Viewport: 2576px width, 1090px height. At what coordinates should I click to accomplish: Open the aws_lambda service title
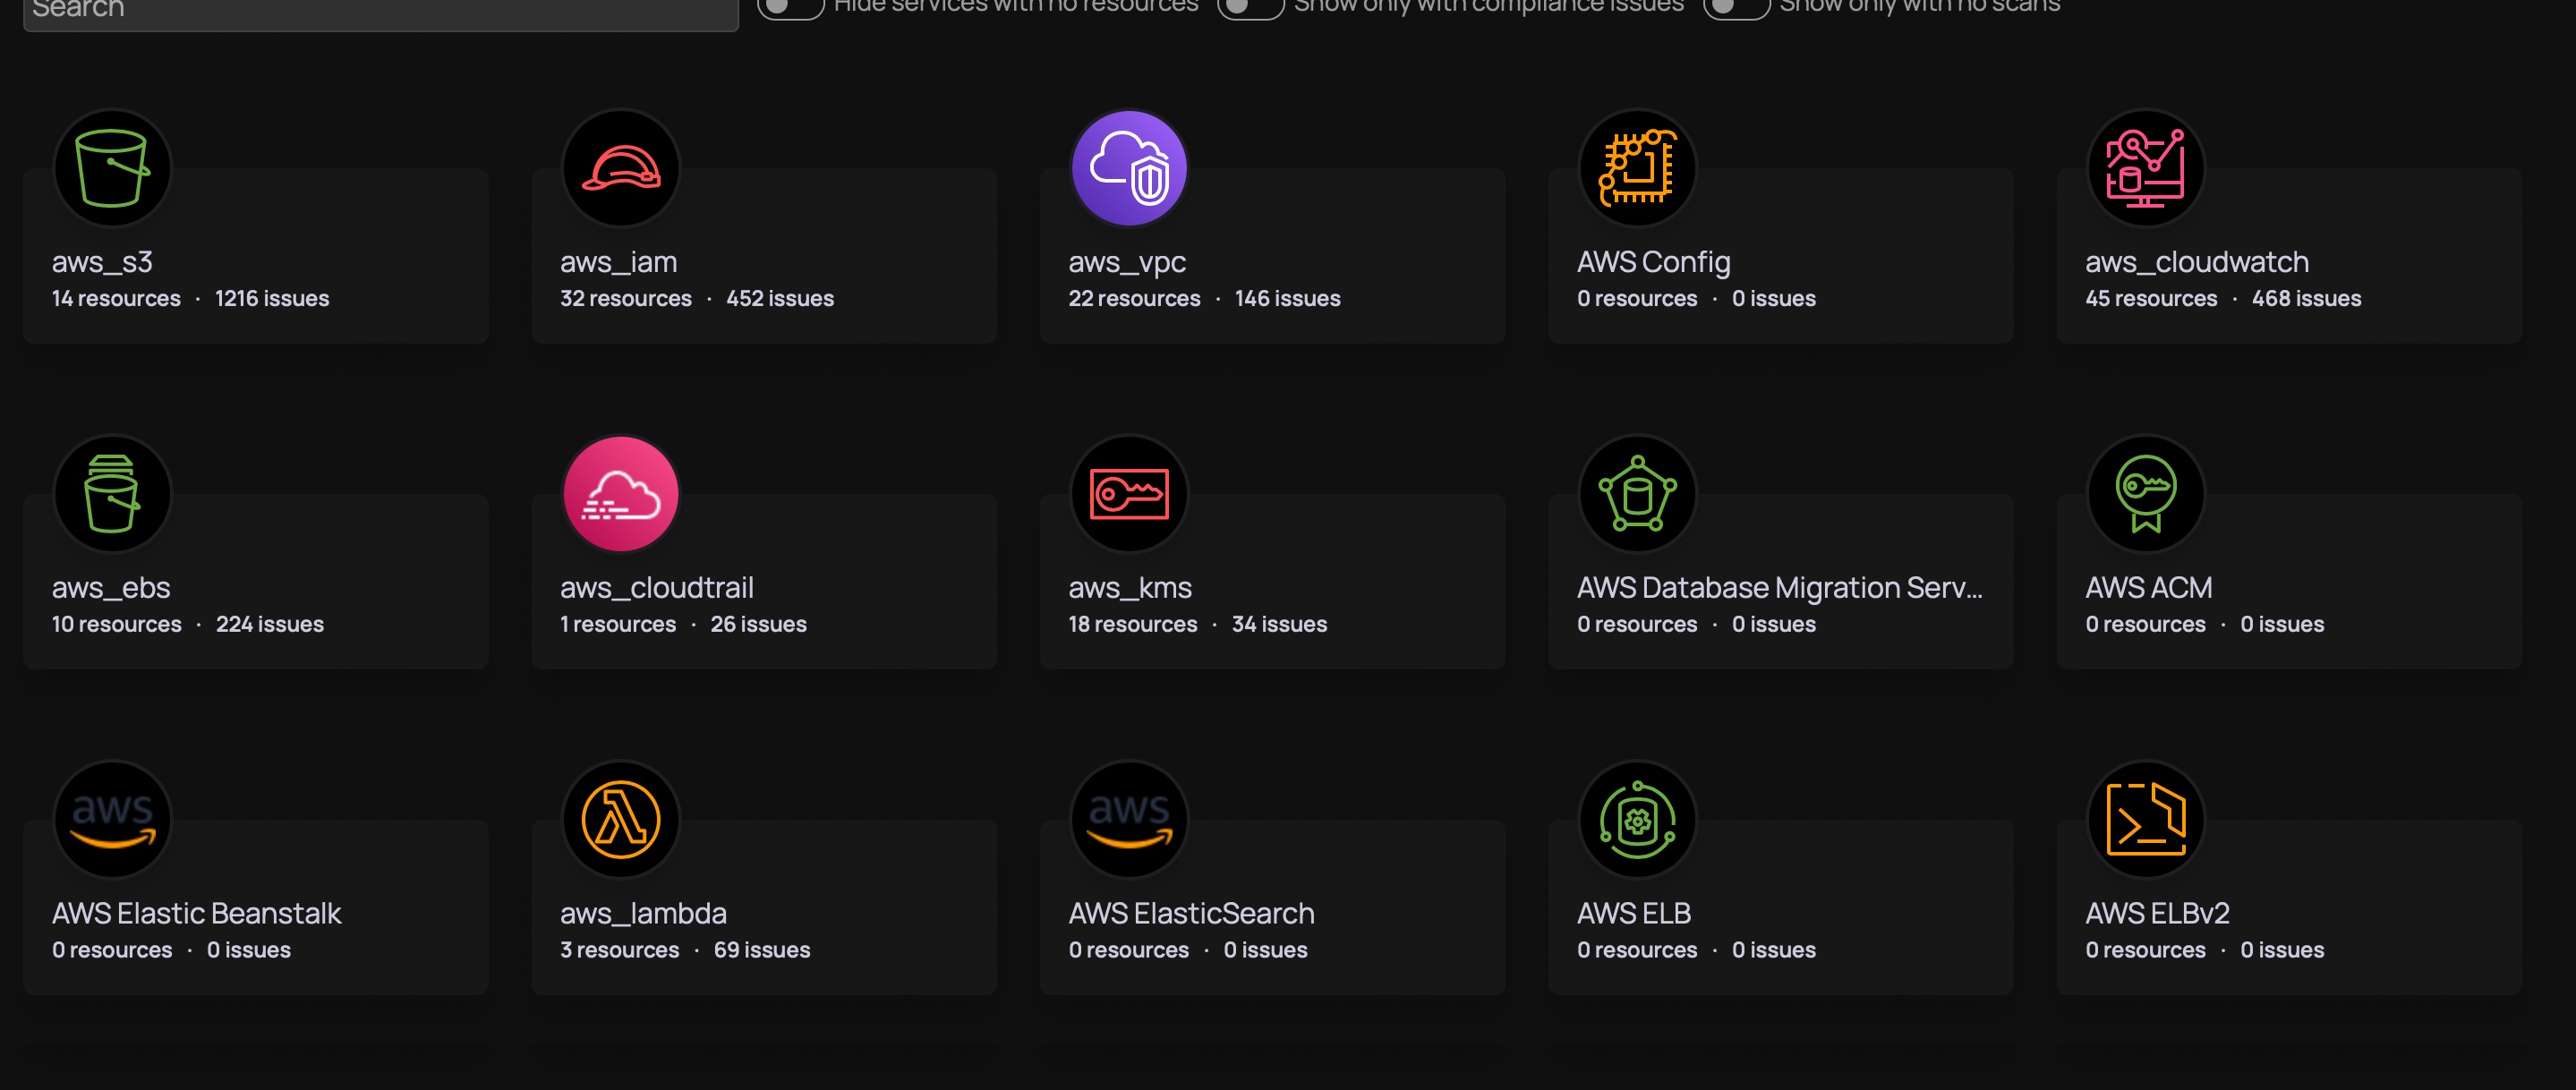[x=643, y=914]
